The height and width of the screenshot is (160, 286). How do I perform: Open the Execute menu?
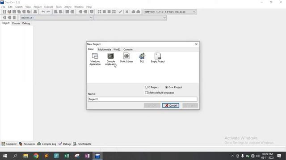click(x=49, y=7)
